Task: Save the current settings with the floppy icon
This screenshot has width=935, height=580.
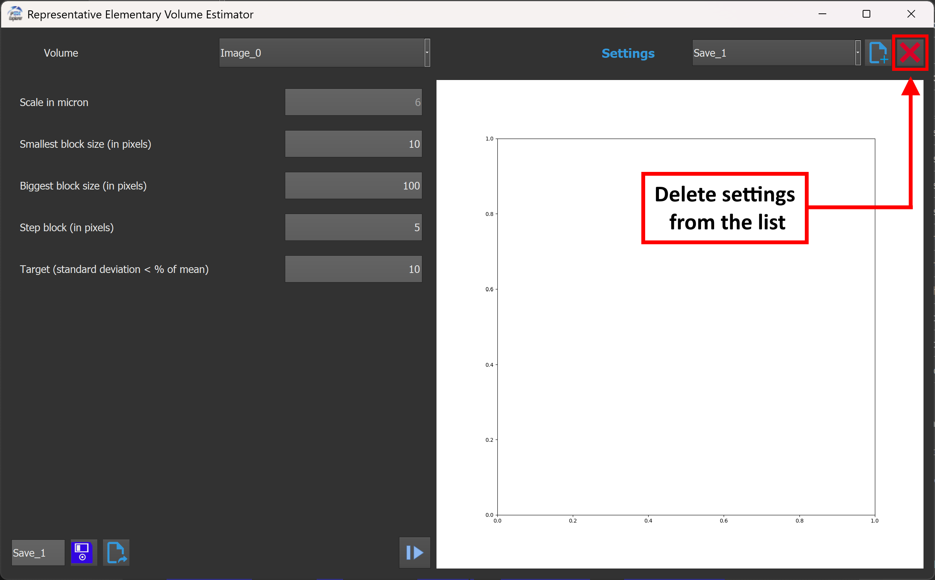Action: [83, 552]
